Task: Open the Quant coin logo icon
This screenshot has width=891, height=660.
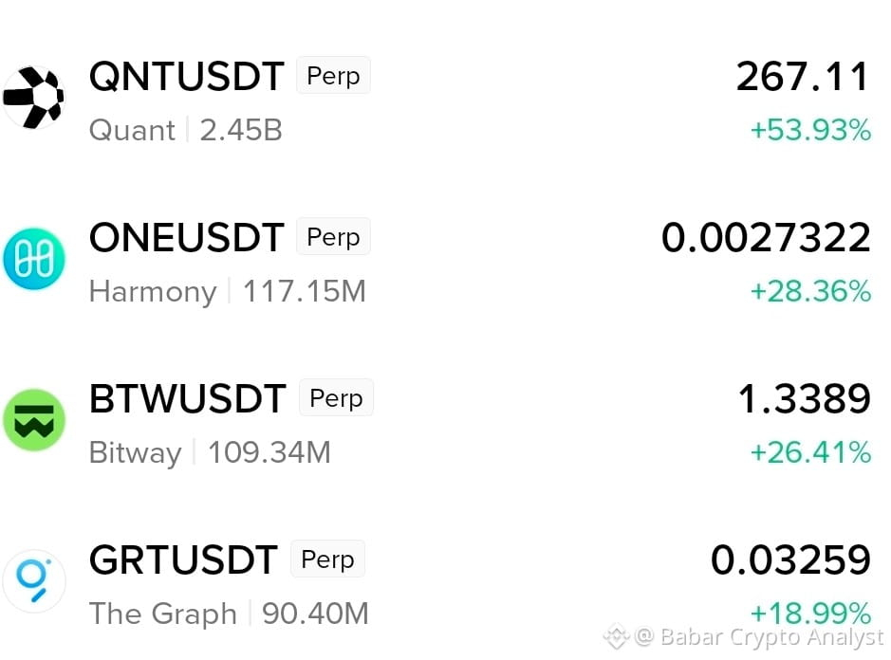Action: click(x=33, y=98)
